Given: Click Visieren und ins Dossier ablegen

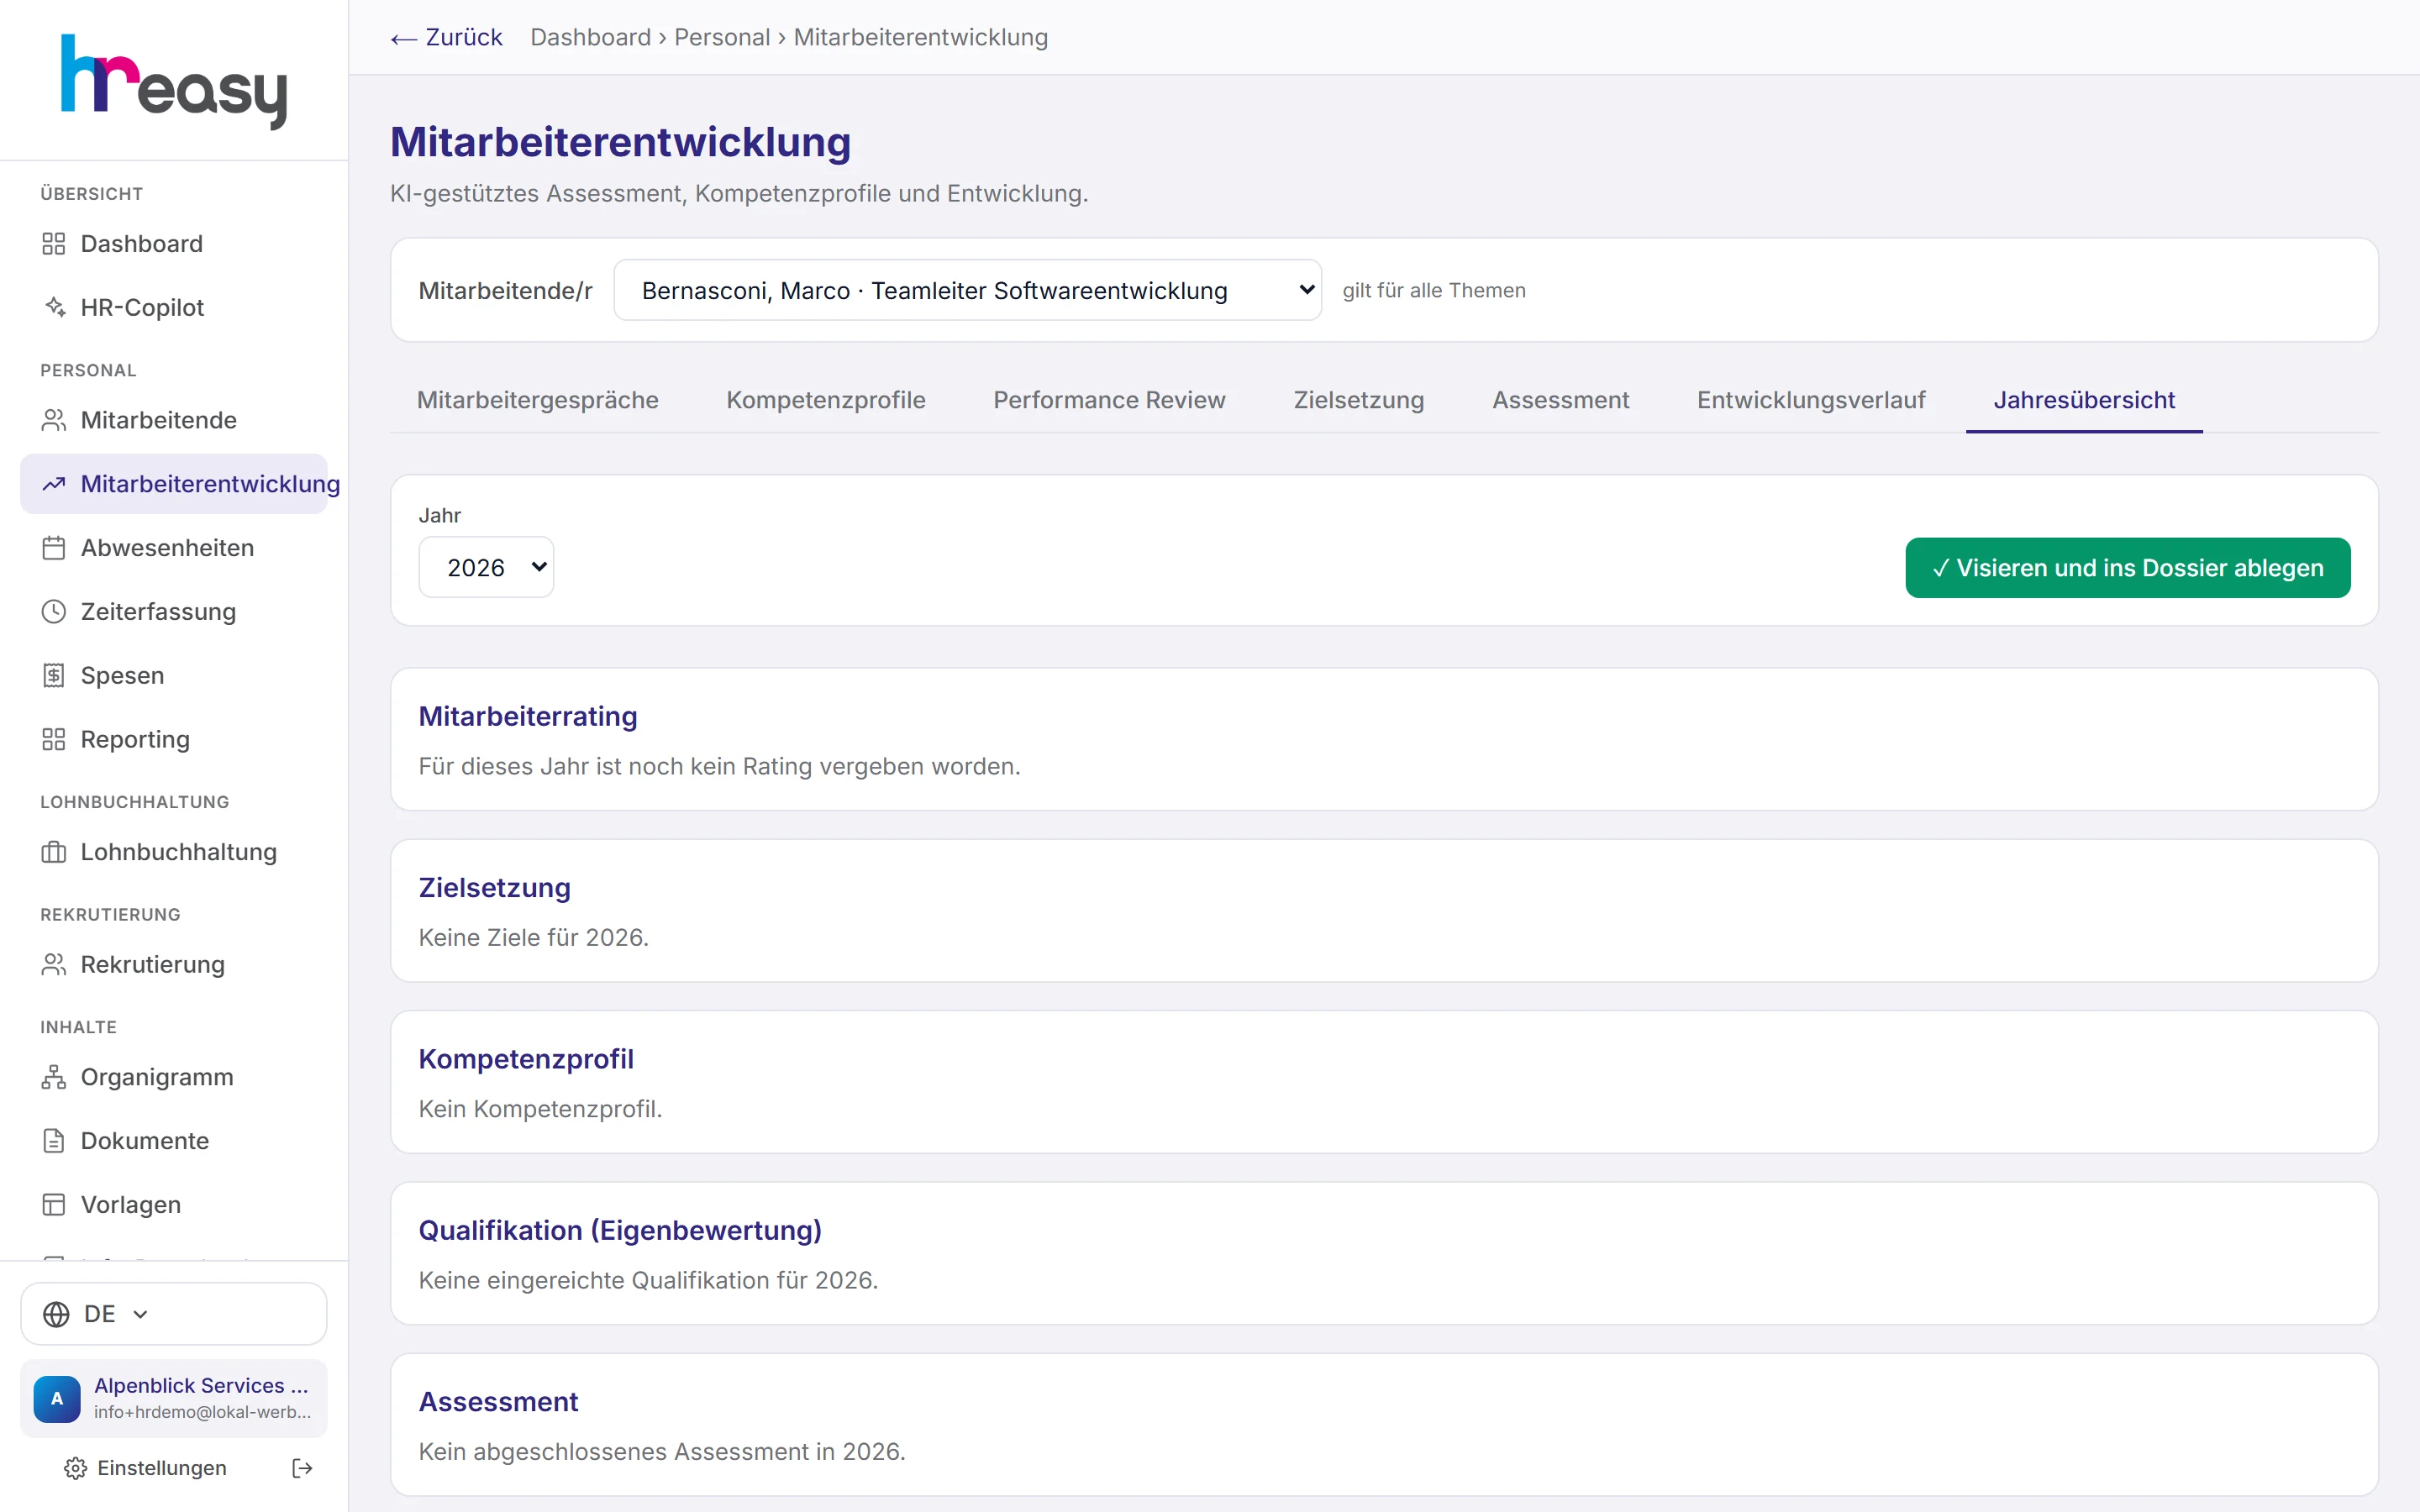Looking at the screenshot, I should (2128, 568).
